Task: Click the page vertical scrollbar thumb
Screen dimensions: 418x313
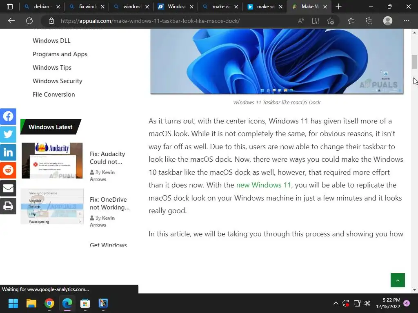Action: pyautogui.click(x=414, y=62)
